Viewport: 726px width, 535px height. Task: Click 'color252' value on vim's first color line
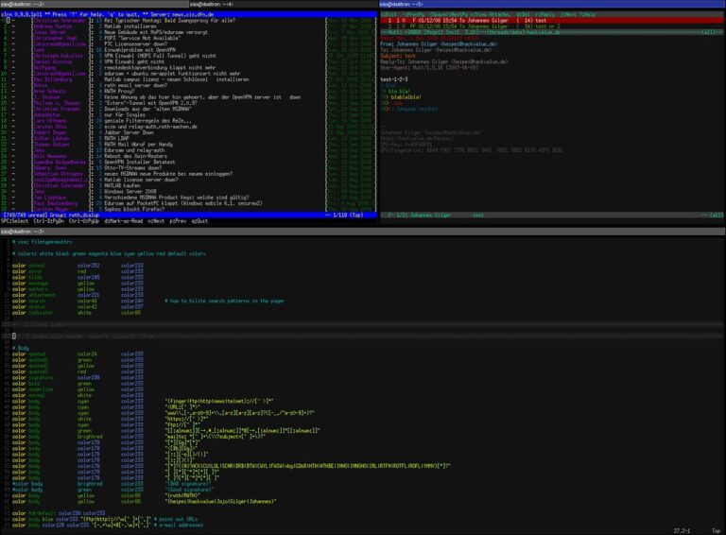click(89, 266)
